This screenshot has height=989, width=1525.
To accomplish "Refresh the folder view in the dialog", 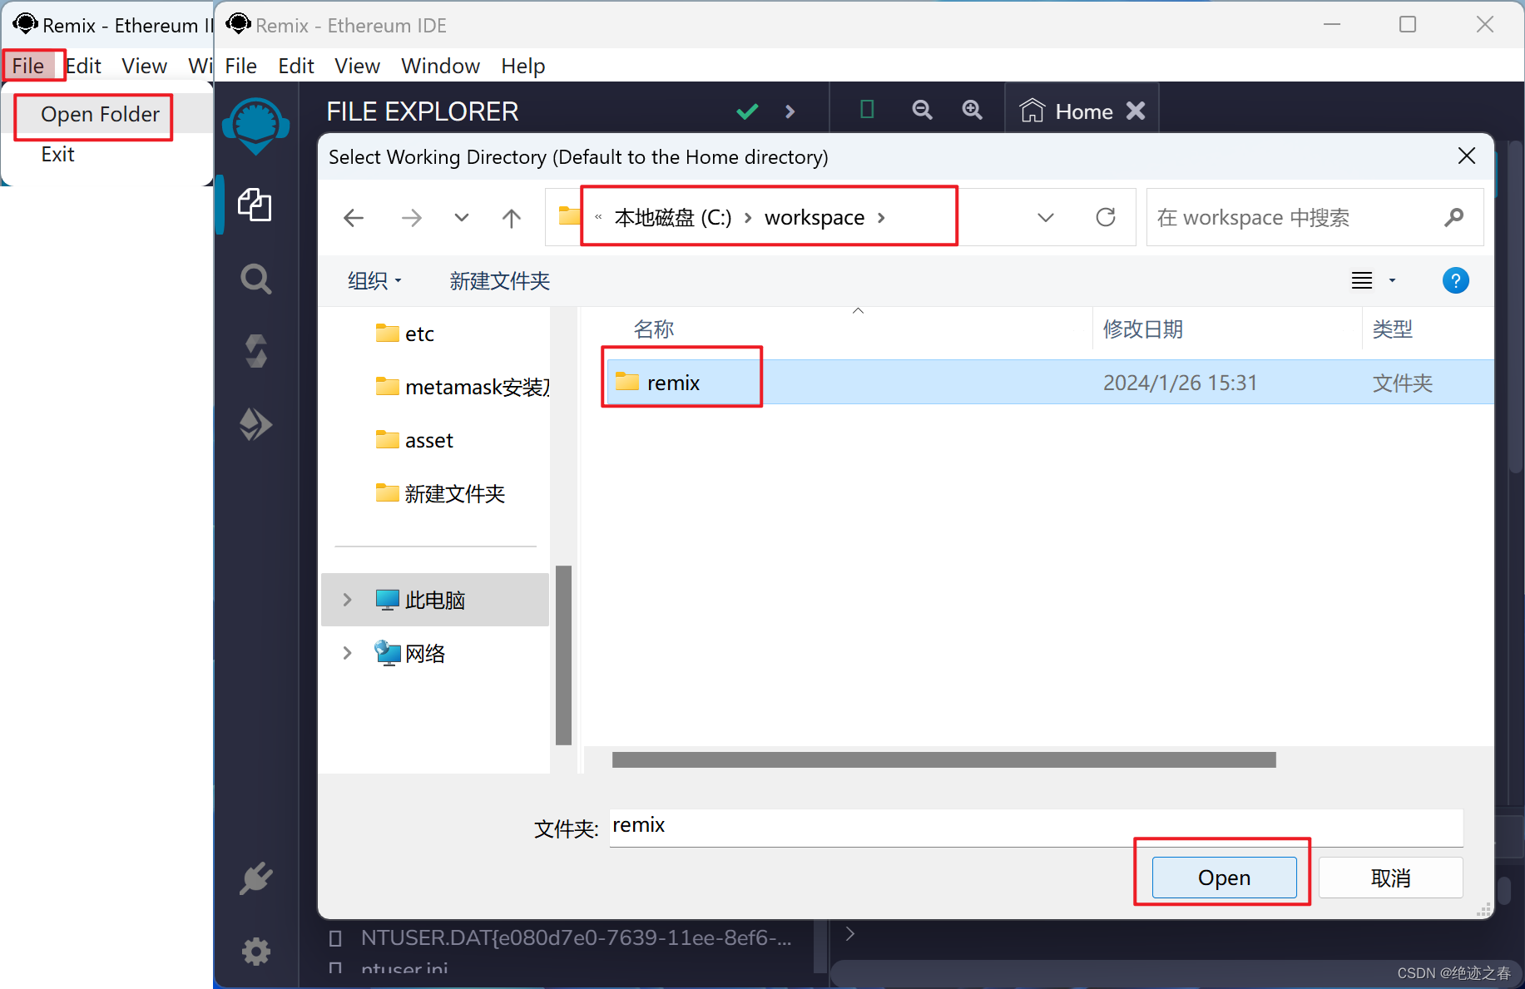I will coord(1105,217).
